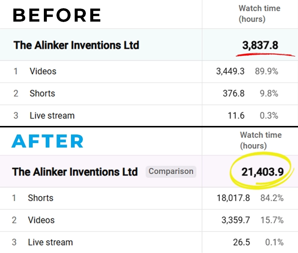Screen dimensions: 298x253
Task: Select the Videos row in Before table
Action: [149, 72]
